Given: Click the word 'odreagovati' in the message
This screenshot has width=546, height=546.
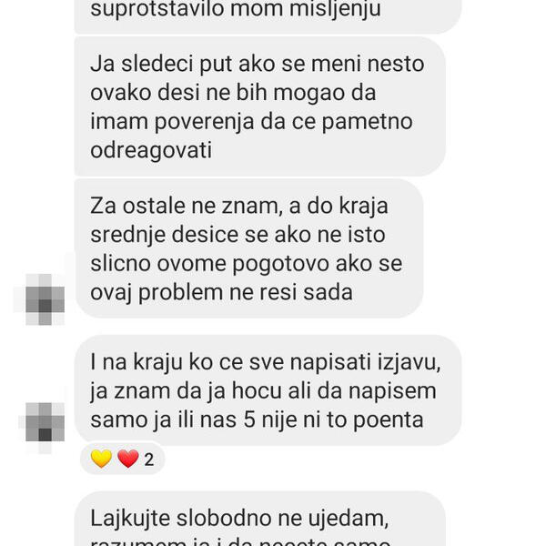Looking at the screenshot, I should (151, 151).
